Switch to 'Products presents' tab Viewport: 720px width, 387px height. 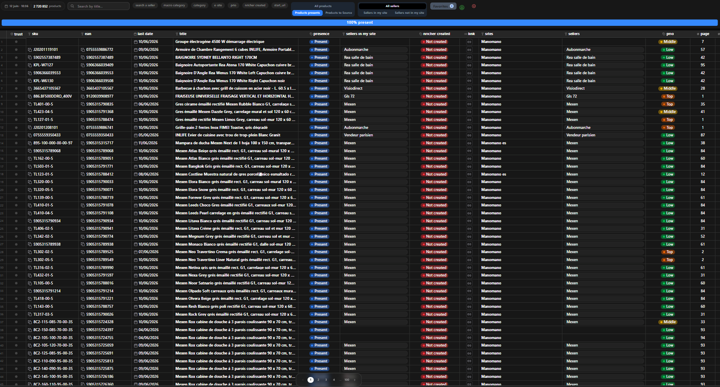tap(307, 13)
